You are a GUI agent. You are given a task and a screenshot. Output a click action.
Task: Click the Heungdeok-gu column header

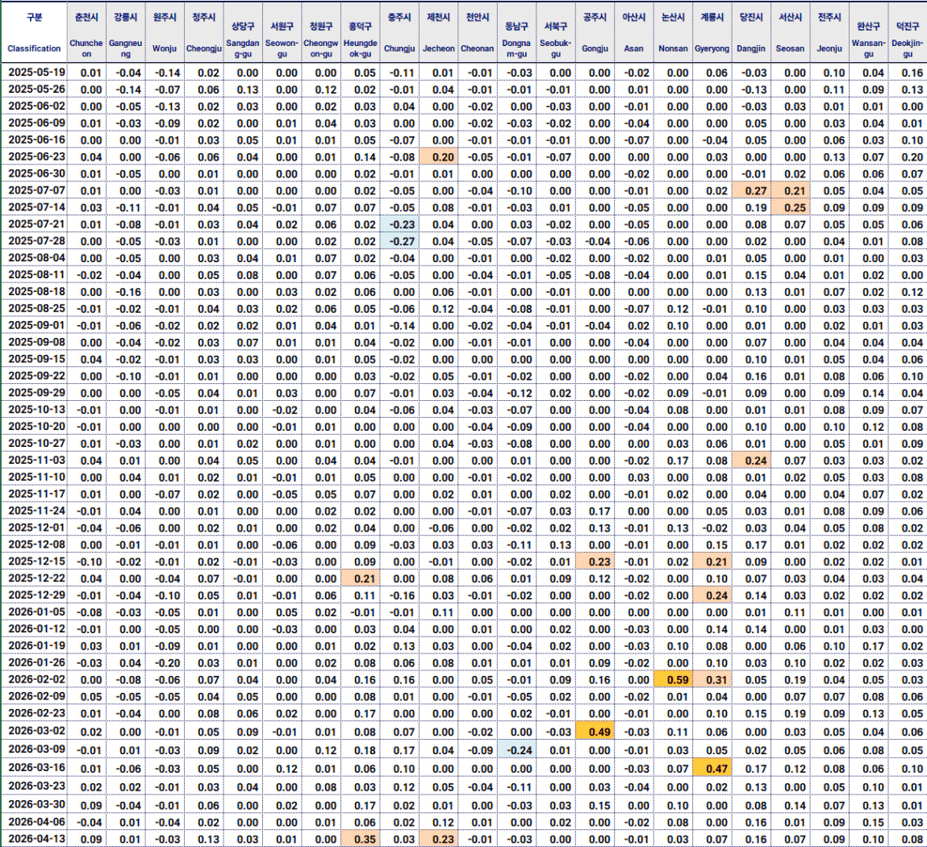click(x=360, y=32)
